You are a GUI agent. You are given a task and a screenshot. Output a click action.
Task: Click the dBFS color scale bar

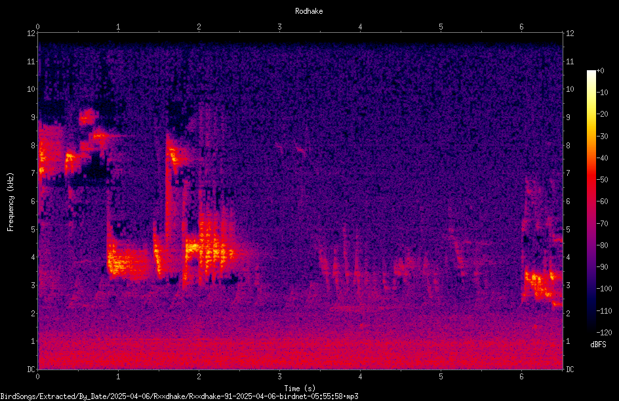[x=591, y=201]
